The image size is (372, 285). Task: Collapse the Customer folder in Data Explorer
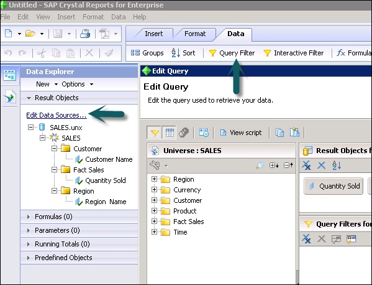54,149
